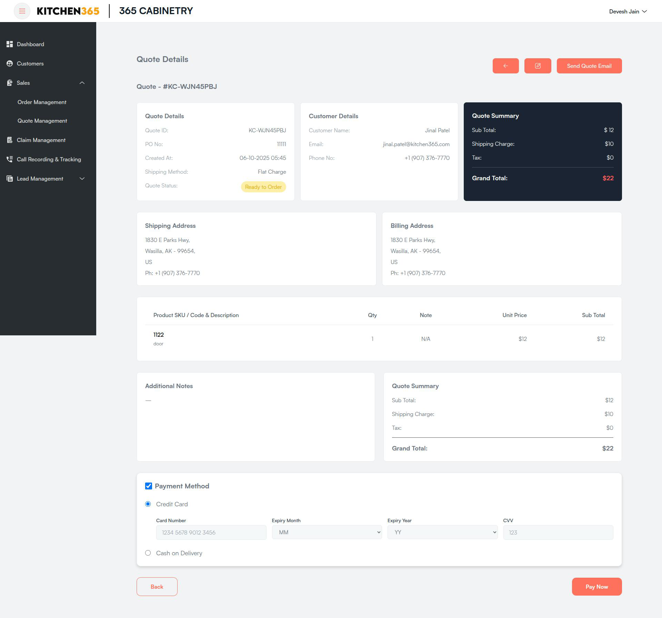Open Call Recording & Tracking menu
This screenshot has width=662, height=618.
coord(49,159)
